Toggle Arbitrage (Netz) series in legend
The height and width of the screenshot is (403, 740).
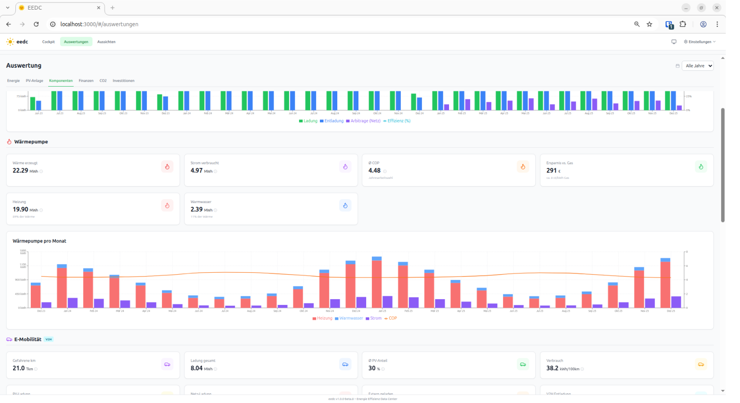(x=363, y=121)
